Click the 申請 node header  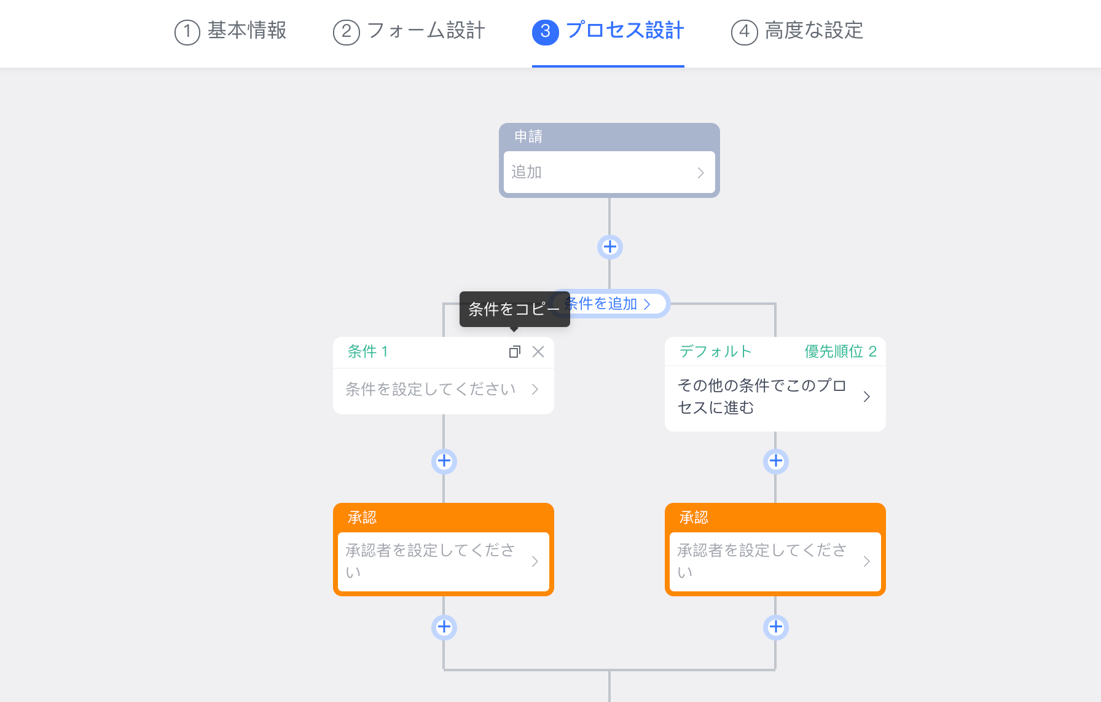pyautogui.click(x=608, y=136)
